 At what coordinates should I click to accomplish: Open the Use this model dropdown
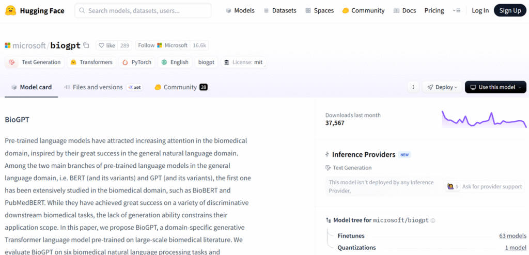tap(495, 87)
